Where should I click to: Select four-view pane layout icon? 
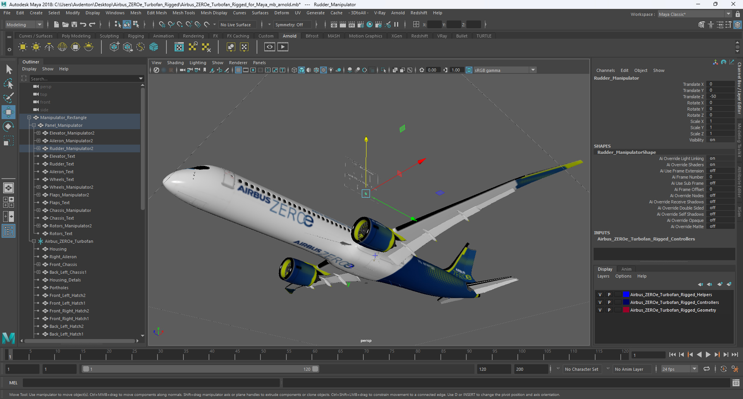click(9, 202)
